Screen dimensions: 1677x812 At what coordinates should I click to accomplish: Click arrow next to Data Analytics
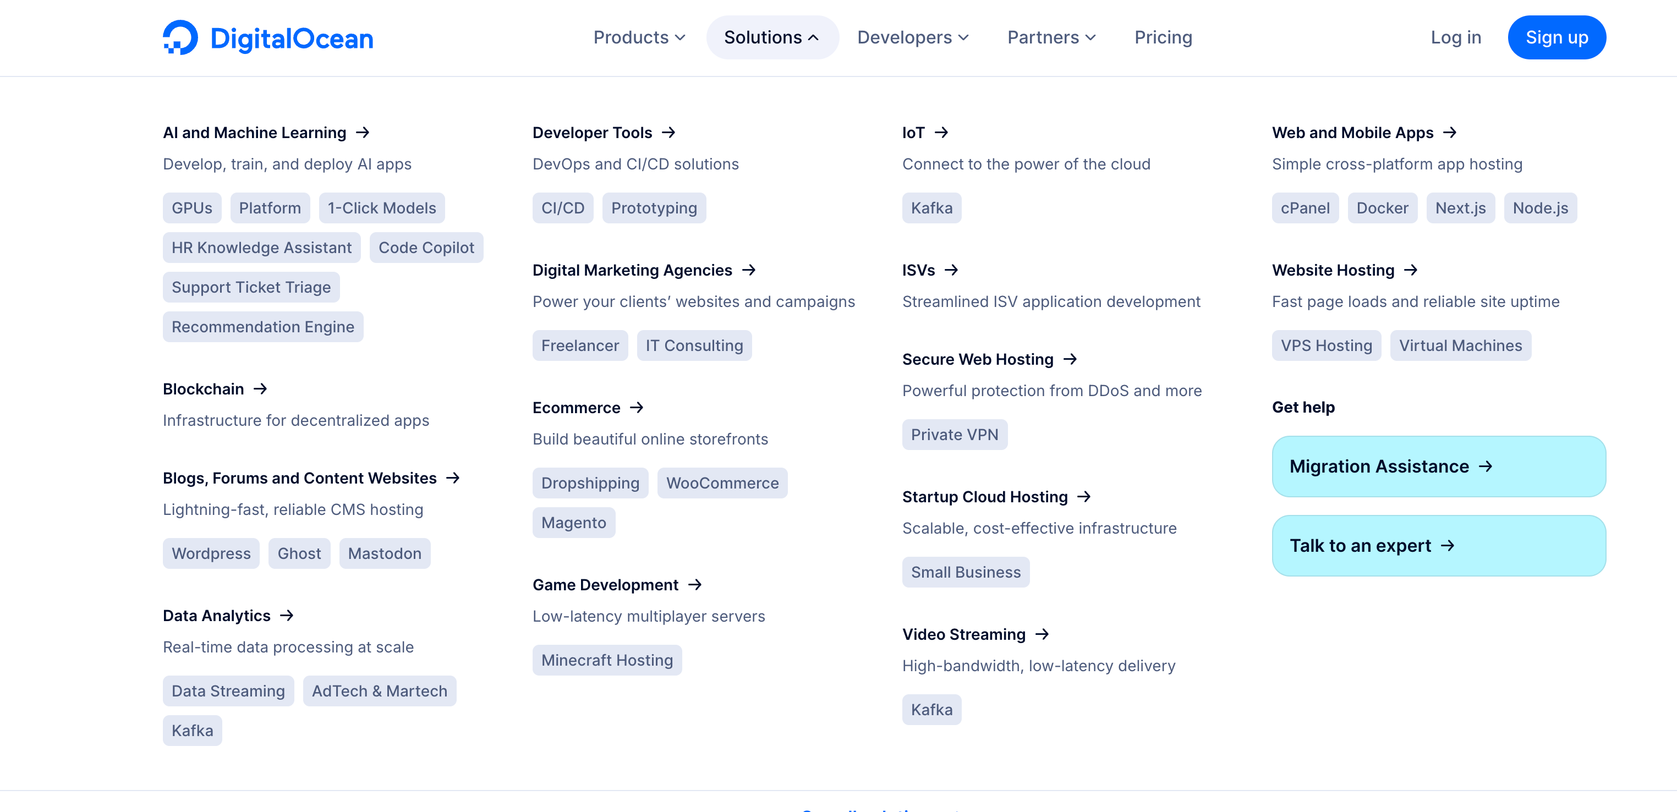287,616
